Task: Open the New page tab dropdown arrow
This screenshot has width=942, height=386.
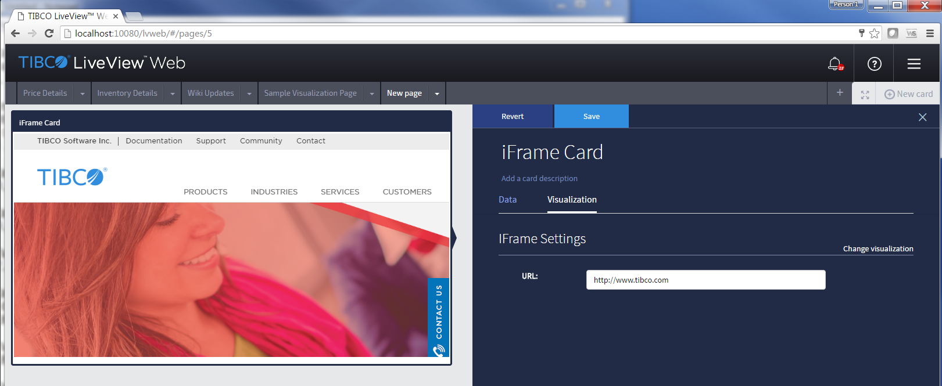Action: (437, 93)
